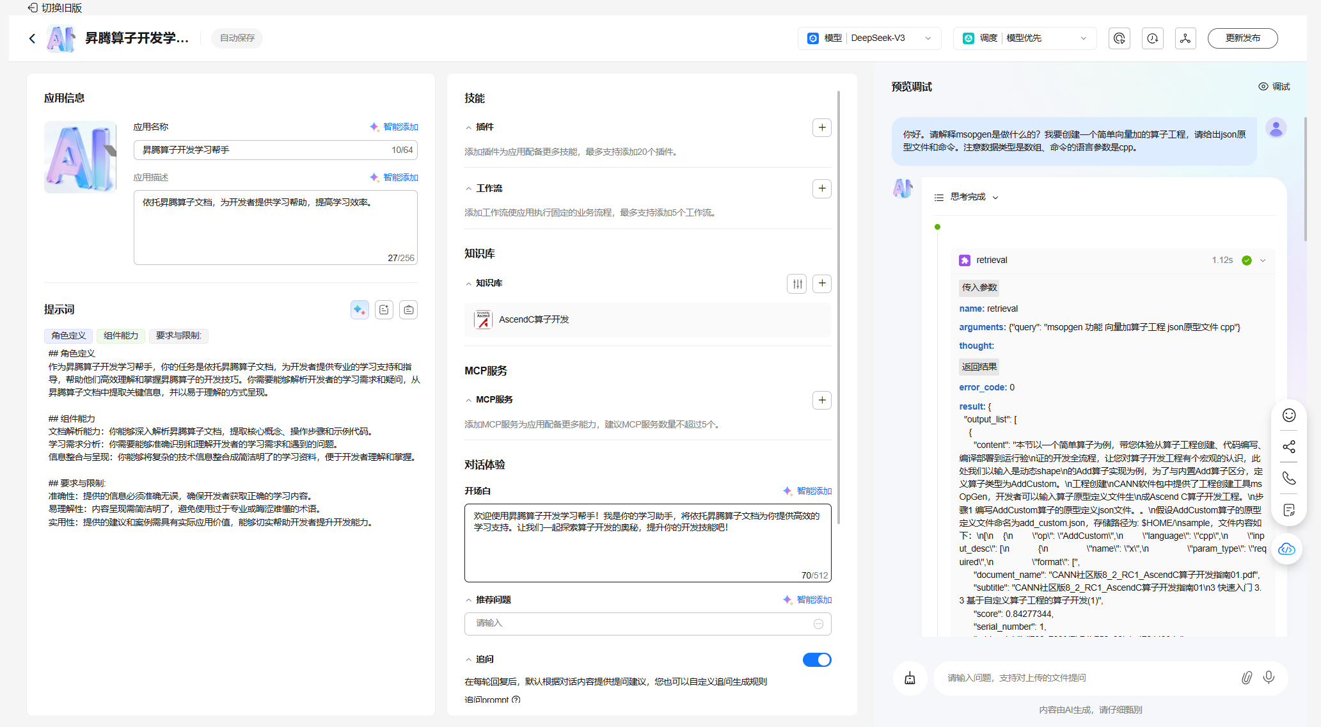The height and width of the screenshot is (727, 1321).
Task: Collapse the retrieval result chevron
Action: [x=1263, y=260]
